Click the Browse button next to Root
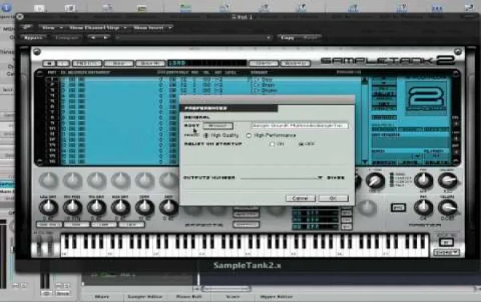 218,126
